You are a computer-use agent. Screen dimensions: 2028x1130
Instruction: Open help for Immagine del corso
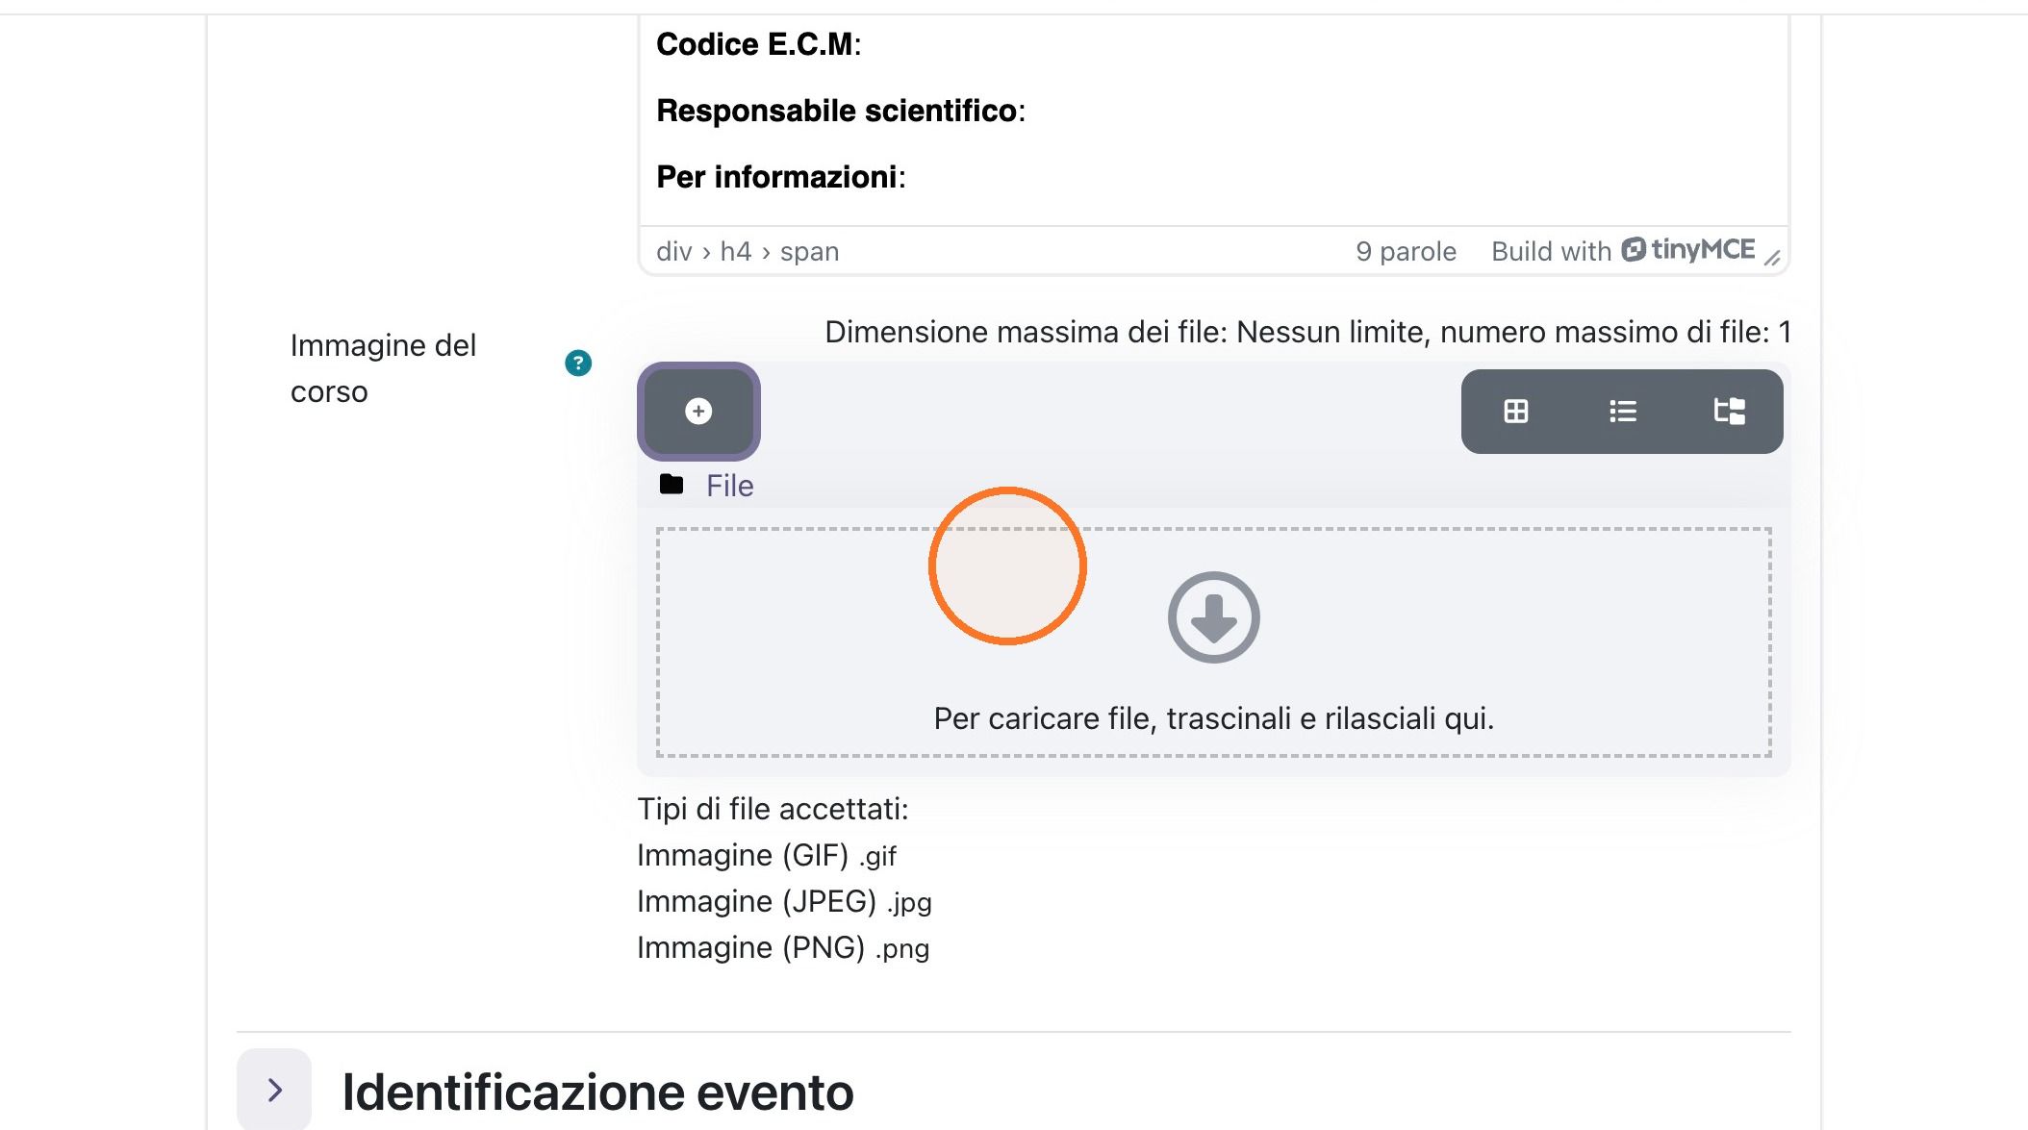click(578, 364)
